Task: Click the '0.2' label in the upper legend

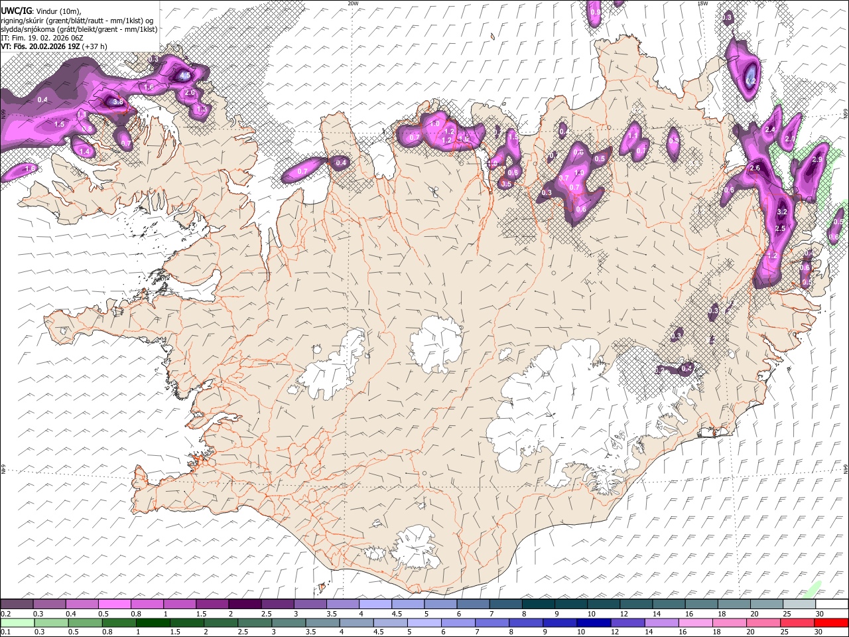Action: (x=5, y=614)
